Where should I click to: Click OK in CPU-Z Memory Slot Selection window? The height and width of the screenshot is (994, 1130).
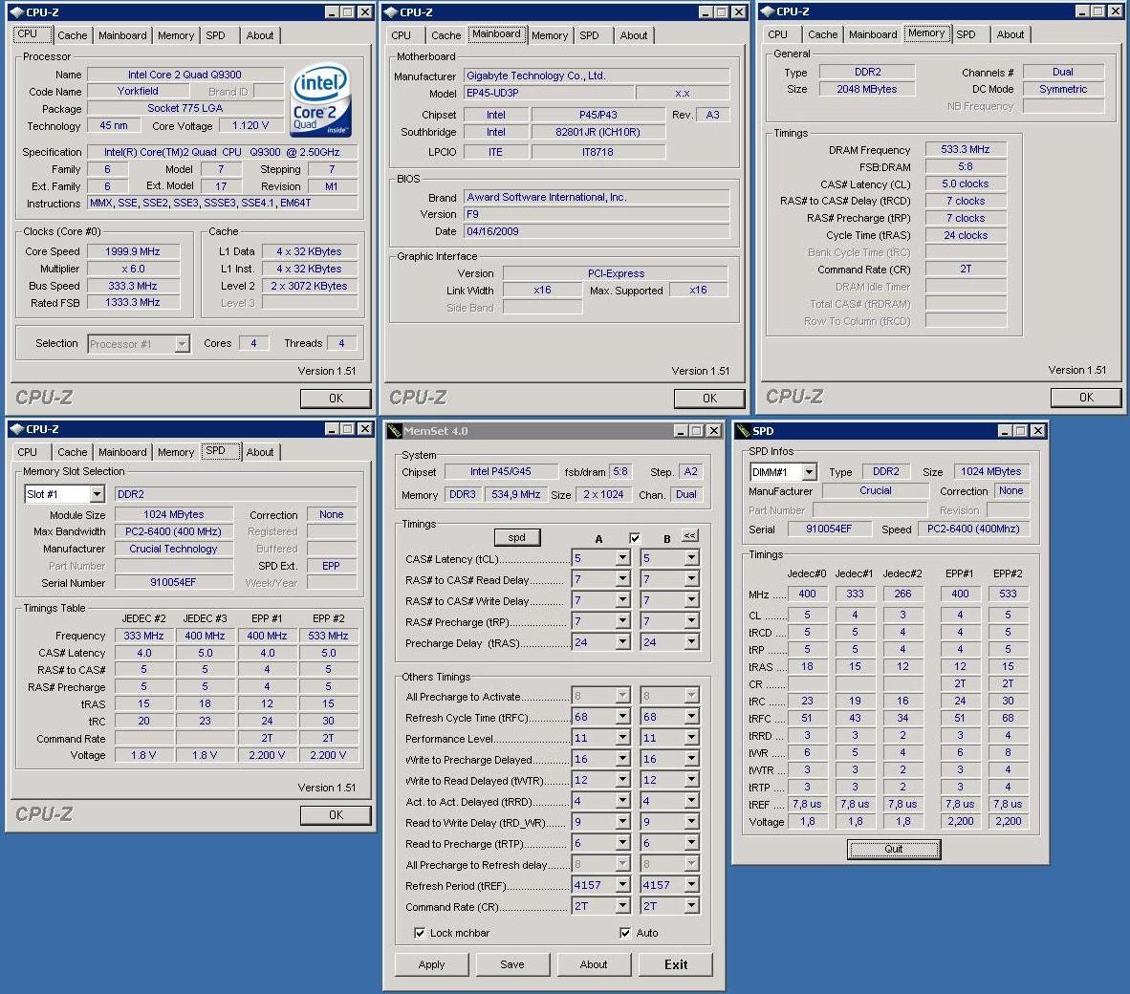coord(336,815)
